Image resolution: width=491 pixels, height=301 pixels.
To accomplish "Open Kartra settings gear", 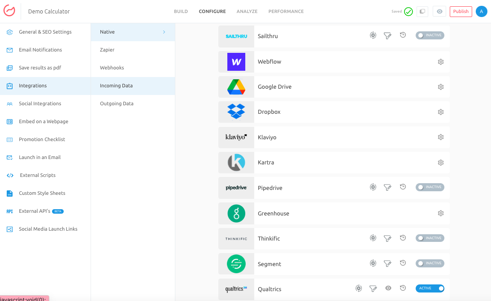I will coord(441,163).
